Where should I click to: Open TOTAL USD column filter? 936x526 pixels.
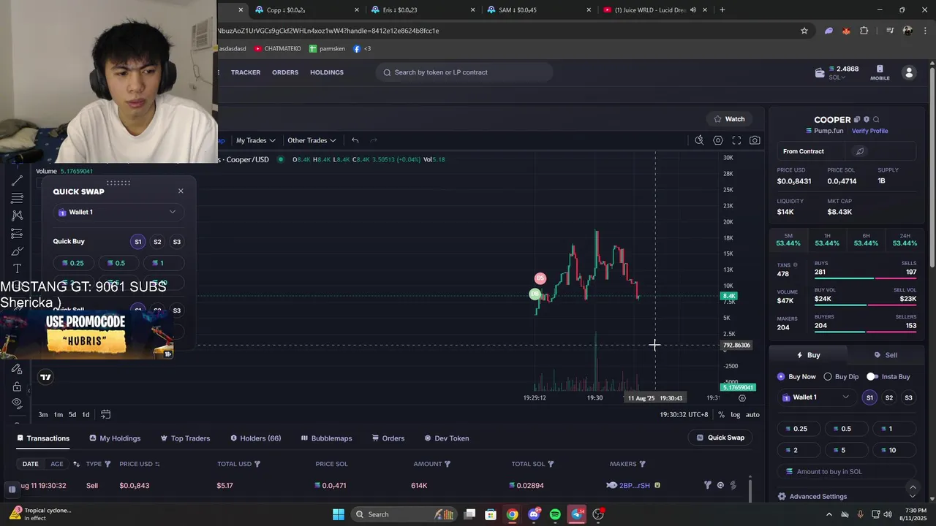tap(257, 464)
